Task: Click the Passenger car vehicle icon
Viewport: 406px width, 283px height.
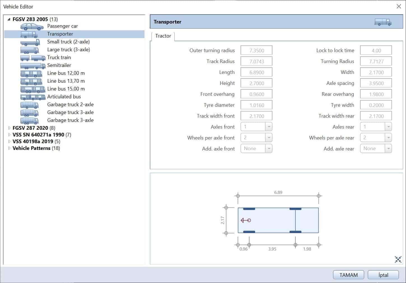Action: [32, 26]
